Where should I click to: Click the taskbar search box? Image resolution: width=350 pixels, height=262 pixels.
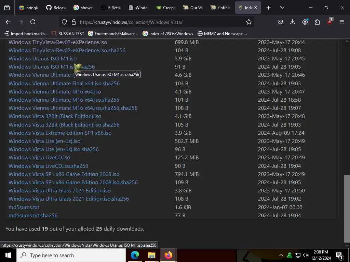pos(71,255)
